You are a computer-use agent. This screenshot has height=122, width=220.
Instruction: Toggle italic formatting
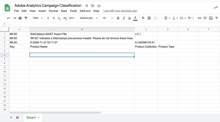(124, 18)
